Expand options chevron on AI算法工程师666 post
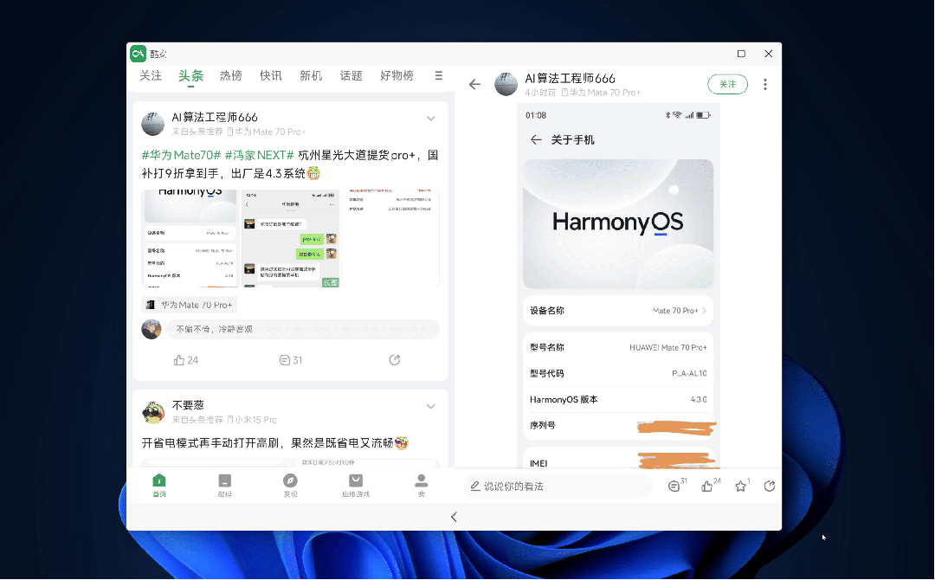Image resolution: width=935 pixels, height=580 pixels. tap(430, 119)
